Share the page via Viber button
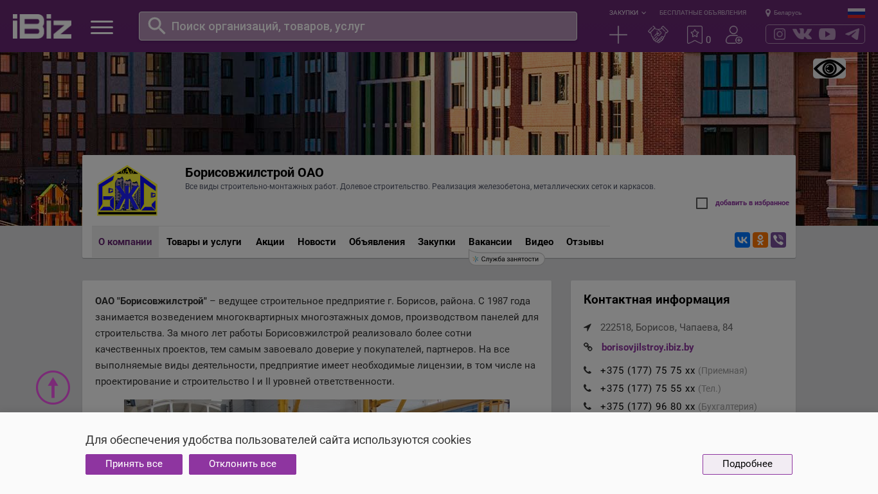878x494 pixels. (x=778, y=240)
